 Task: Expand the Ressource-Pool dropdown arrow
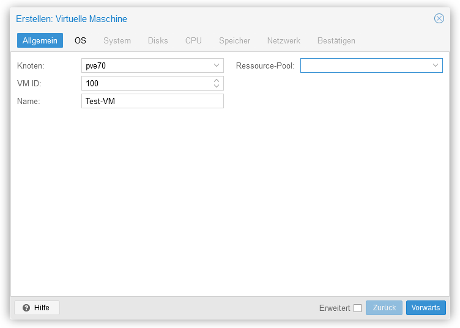click(436, 65)
